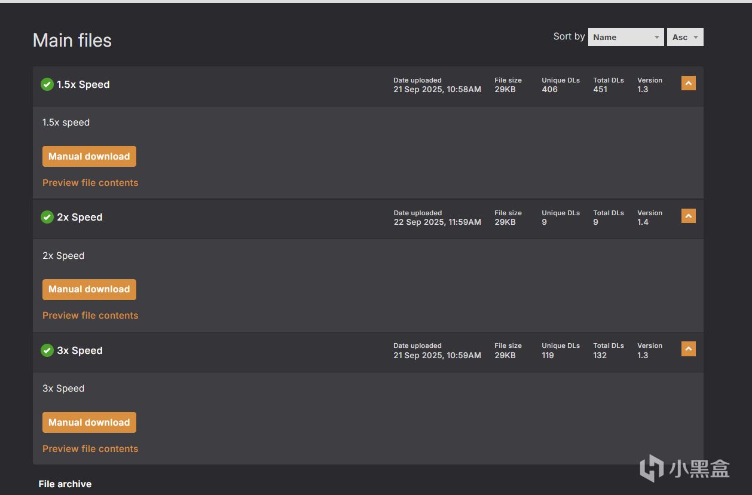Image resolution: width=752 pixels, height=495 pixels.
Task: Open the Sort by Name dropdown
Action: click(625, 37)
